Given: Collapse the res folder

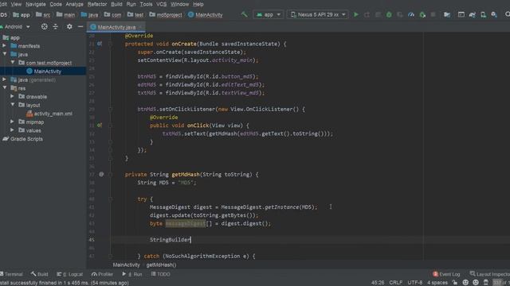Looking at the screenshot, I should point(5,88).
